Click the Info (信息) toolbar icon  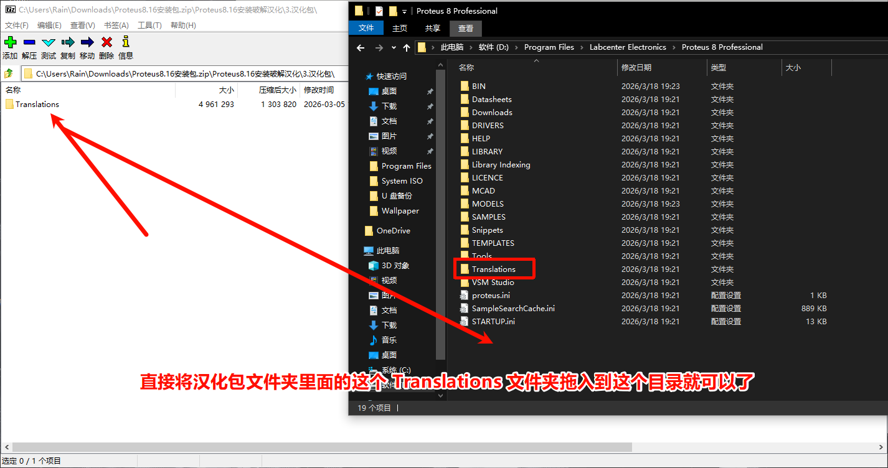tap(126, 42)
